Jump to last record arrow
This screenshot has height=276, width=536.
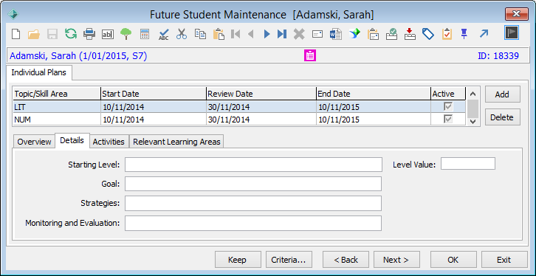pos(282,34)
